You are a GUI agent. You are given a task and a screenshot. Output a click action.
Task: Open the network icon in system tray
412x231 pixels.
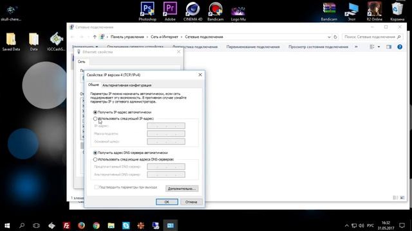tap(354, 225)
